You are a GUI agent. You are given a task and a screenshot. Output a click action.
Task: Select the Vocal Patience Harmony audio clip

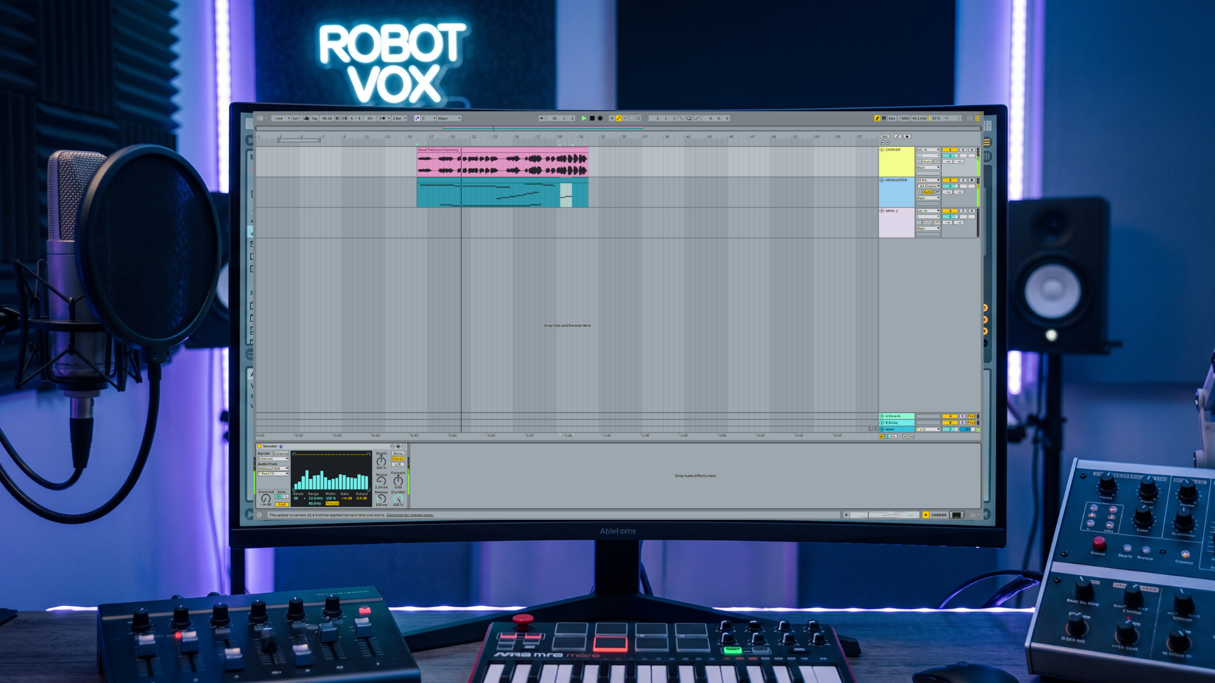(x=502, y=163)
